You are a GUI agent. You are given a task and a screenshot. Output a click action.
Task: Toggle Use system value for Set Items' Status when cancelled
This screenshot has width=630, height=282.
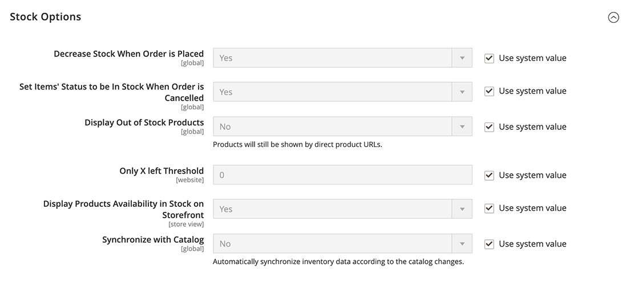click(489, 91)
